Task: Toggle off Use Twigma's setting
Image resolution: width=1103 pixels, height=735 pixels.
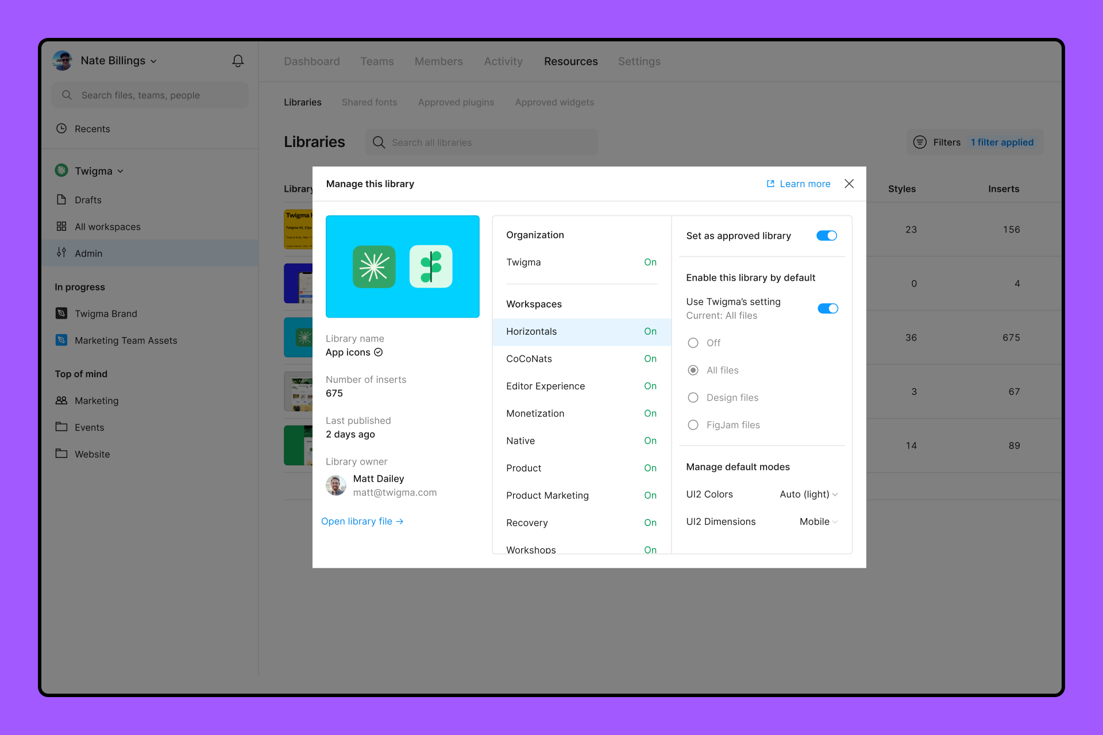Action: point(828,308)
